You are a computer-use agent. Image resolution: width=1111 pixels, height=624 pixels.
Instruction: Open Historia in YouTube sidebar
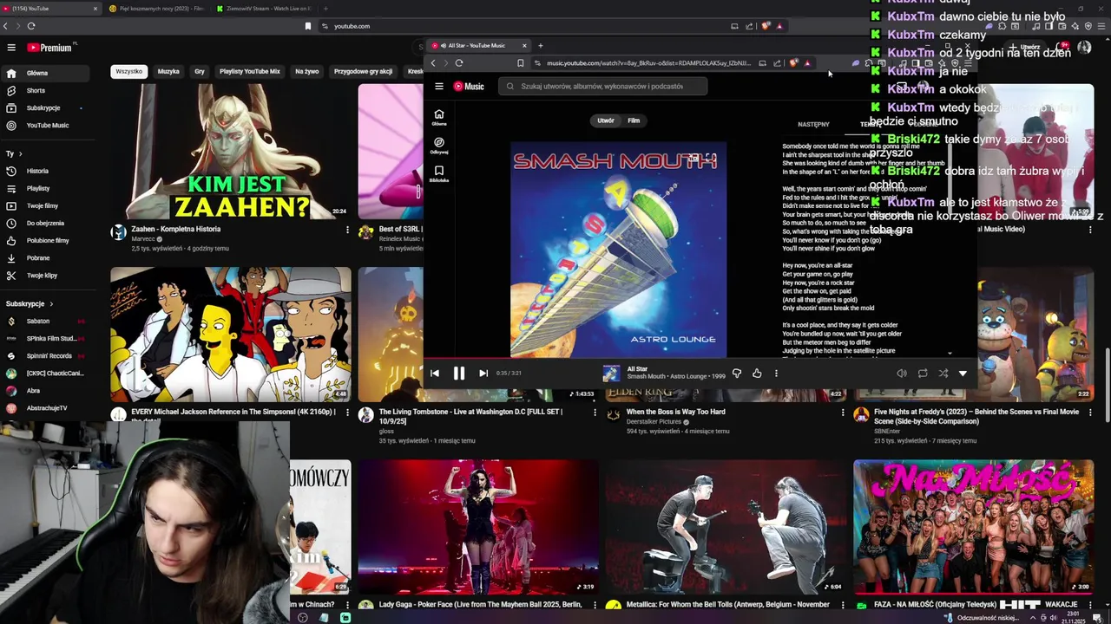point(45,171)
